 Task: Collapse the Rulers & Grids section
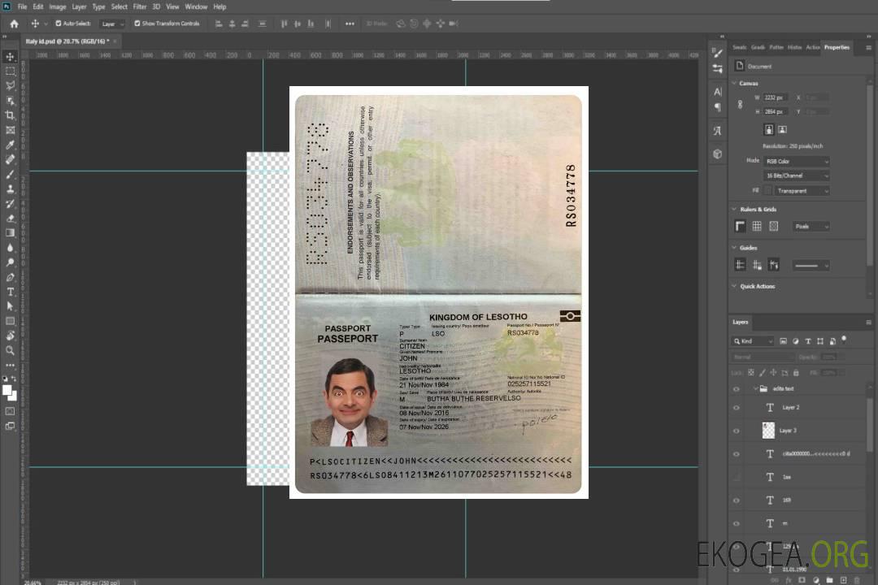[734, 209]
